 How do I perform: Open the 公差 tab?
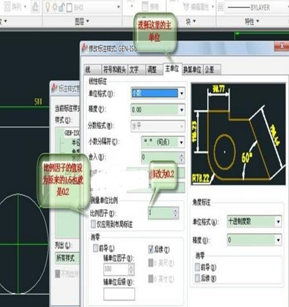tap(212, 70)
